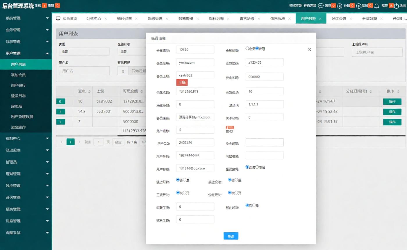Select 正常 radio for 是否禁用

pos(247,167)
